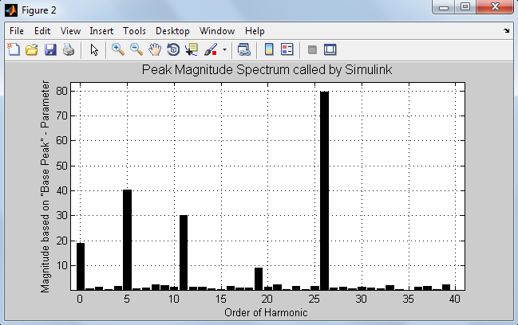Select the Data Cursor tool
Viewport: 518px width, 325px height.
(x=192, y=49)
